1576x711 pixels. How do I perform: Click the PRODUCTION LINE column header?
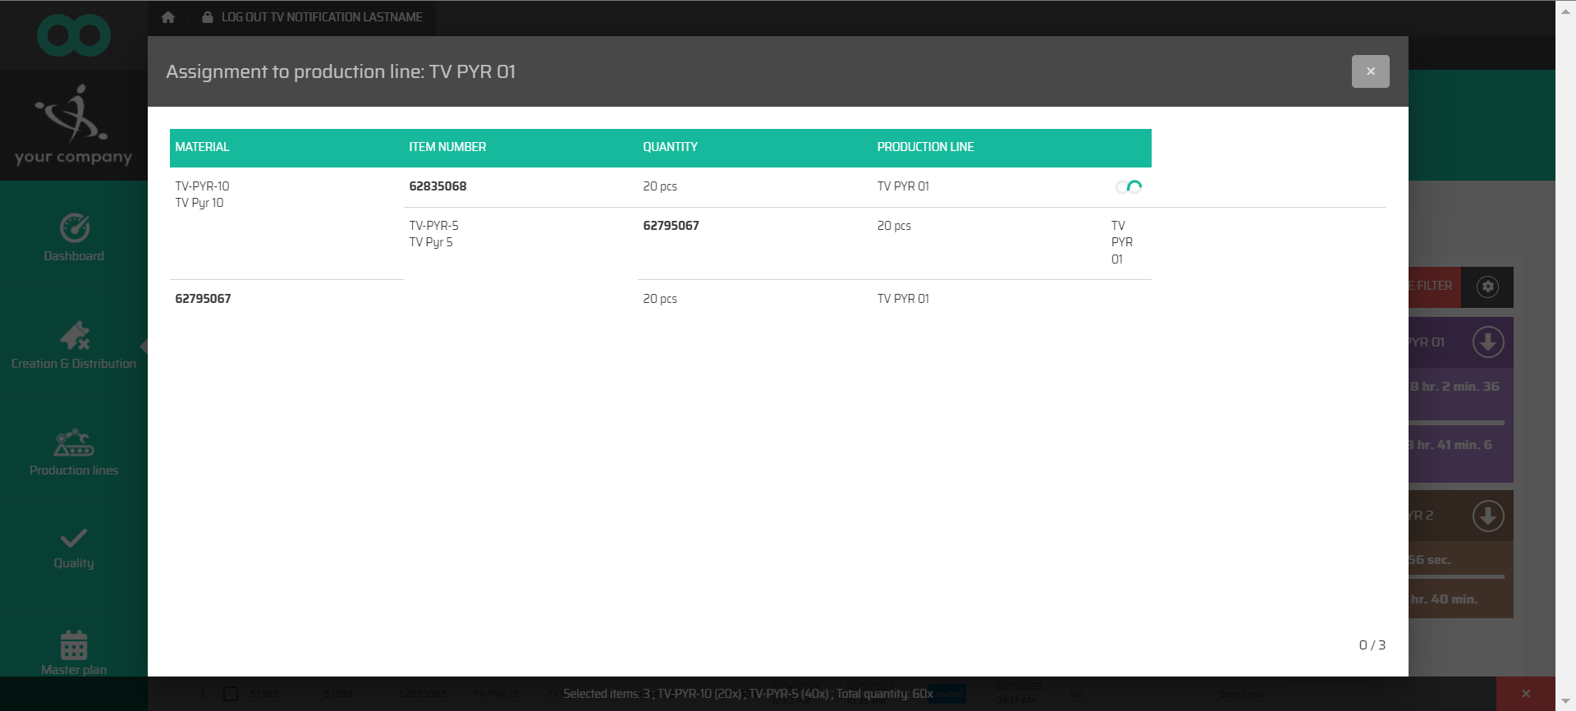(x=925, y=147)
